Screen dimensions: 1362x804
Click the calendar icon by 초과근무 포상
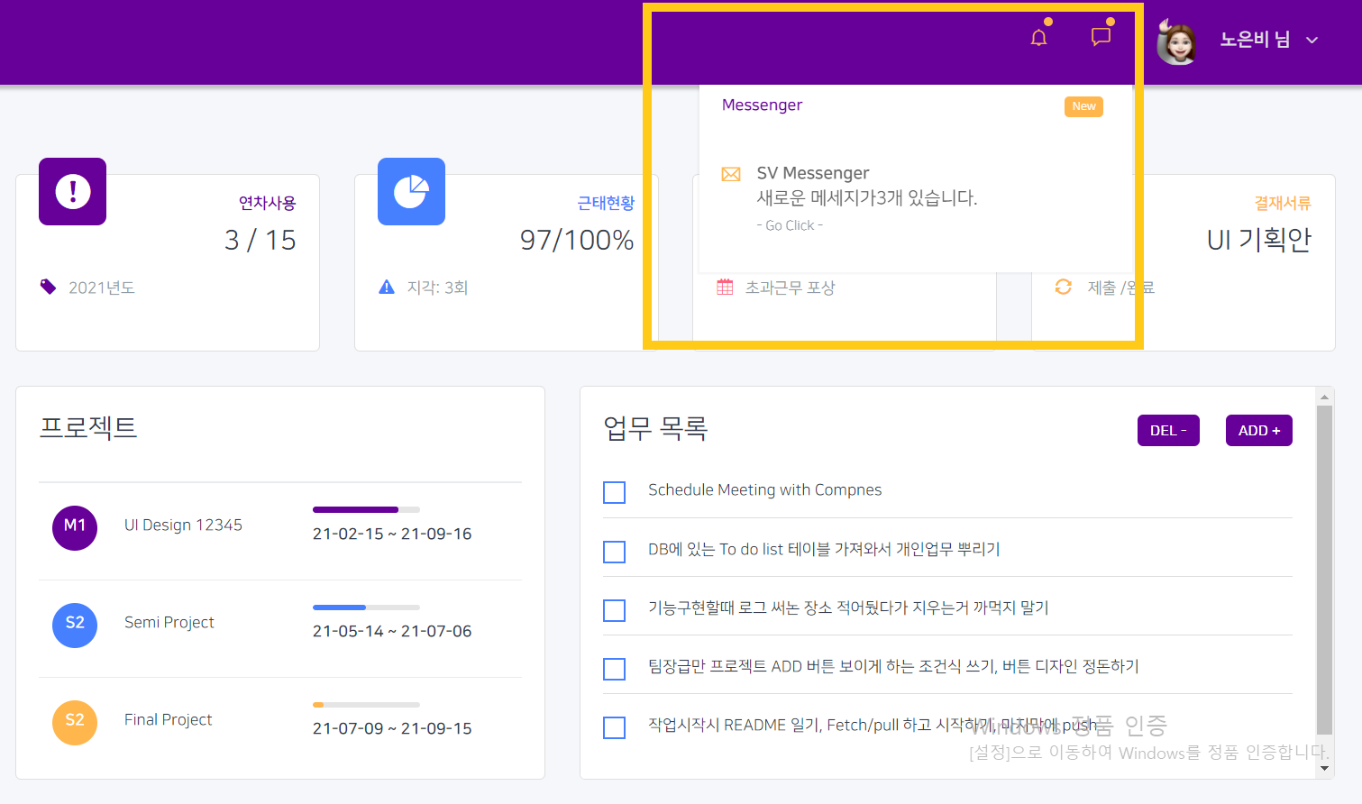(x=725, y=287)
